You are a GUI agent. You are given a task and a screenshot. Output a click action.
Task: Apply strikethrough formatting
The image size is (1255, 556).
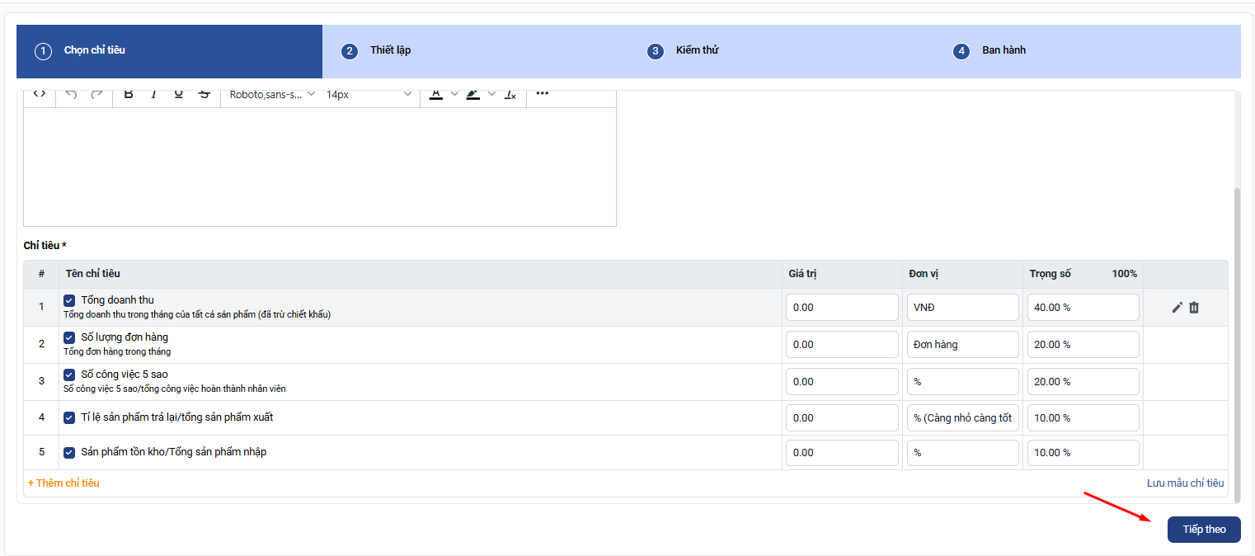pyautogui.click(x=204, y=94)
